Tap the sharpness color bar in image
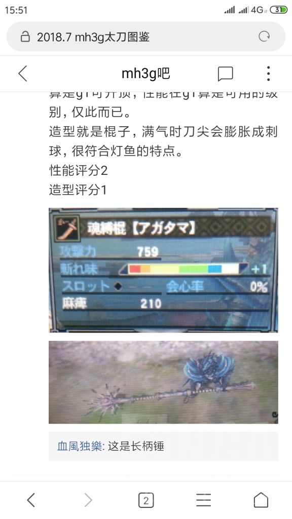The image size is (292, 519). click(184, 269)
